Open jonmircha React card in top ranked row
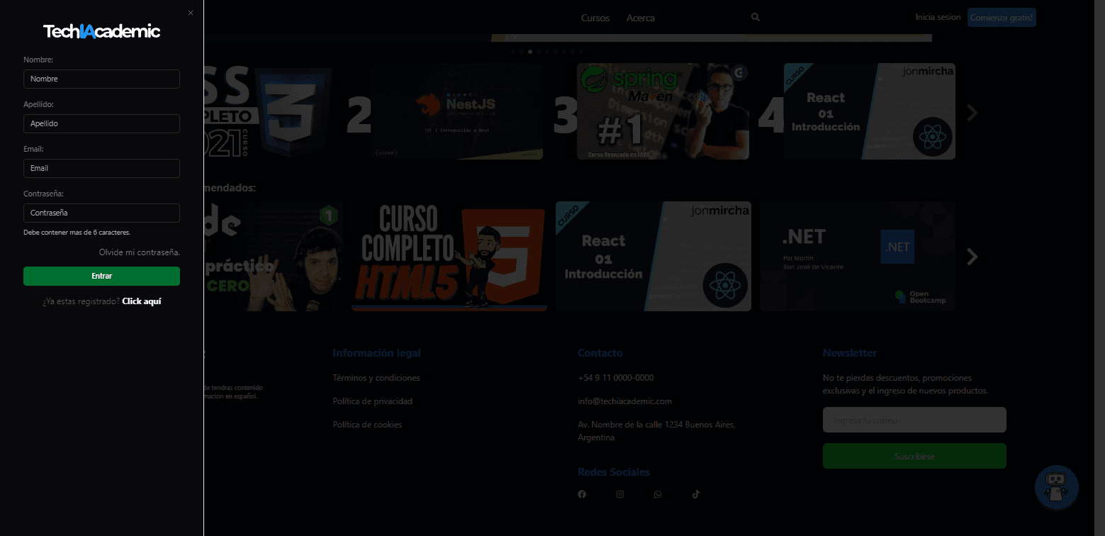The image size is (1105, 536). coord(870,111)
